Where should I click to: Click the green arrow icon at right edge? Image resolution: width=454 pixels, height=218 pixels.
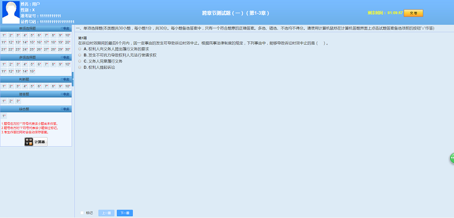pyautogui.click(x=452, y=158)
